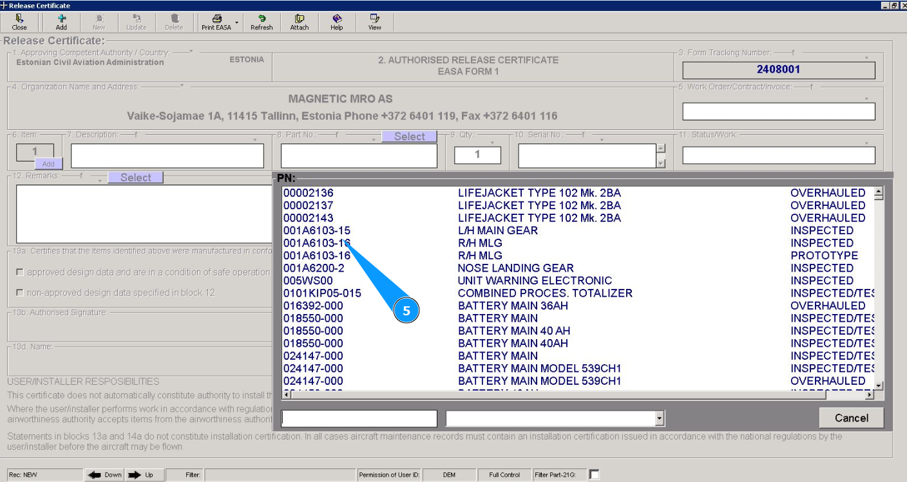907x482 pixels.
Task: Click PN list horizontal scroll left arrow
Action: pos(287,394)
